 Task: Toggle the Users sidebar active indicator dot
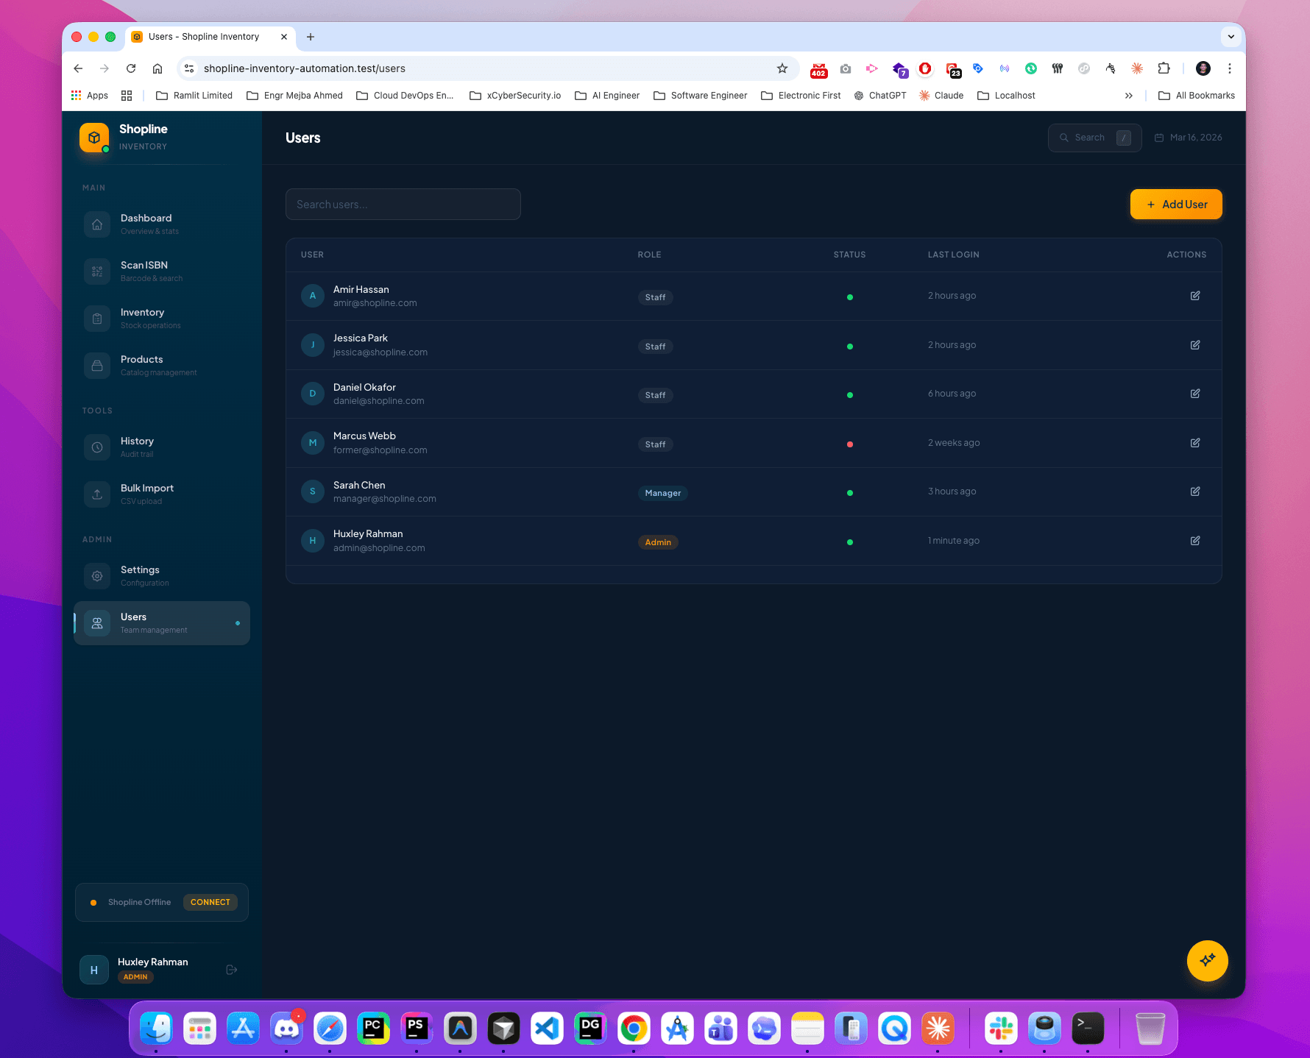tap(239, 622)
